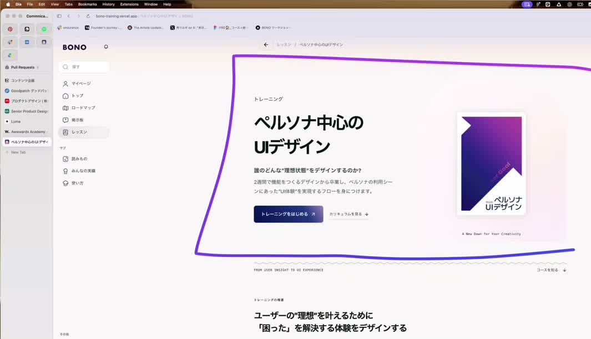
Task: Open レッスン in sidebar
Action: [84, 132]
